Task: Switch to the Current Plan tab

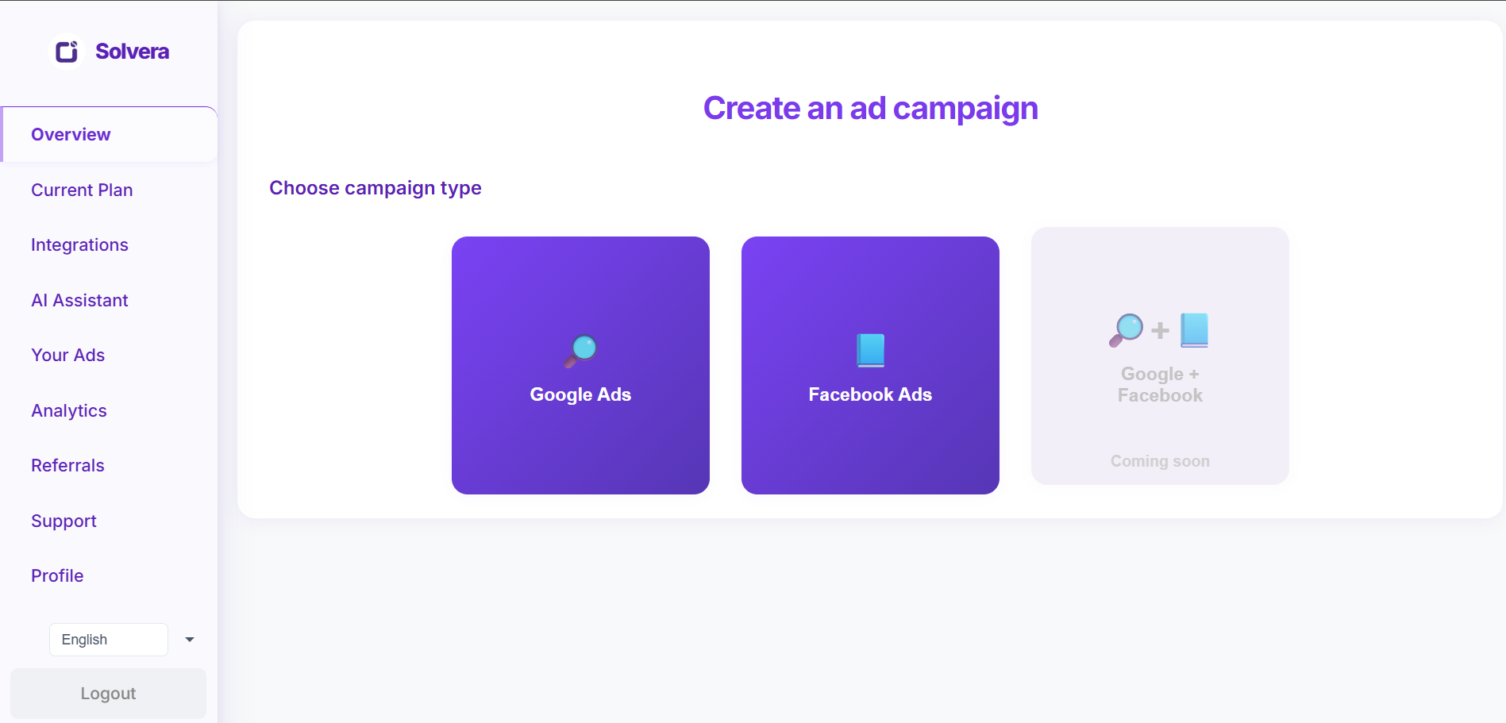Action: [82, 190]
